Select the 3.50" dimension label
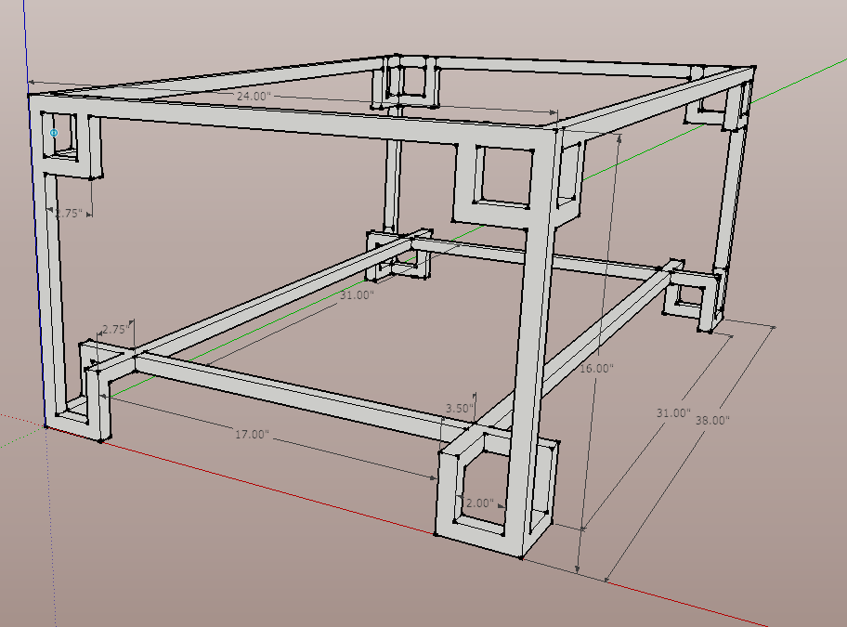The image size is (847, 627). (460, 409)
